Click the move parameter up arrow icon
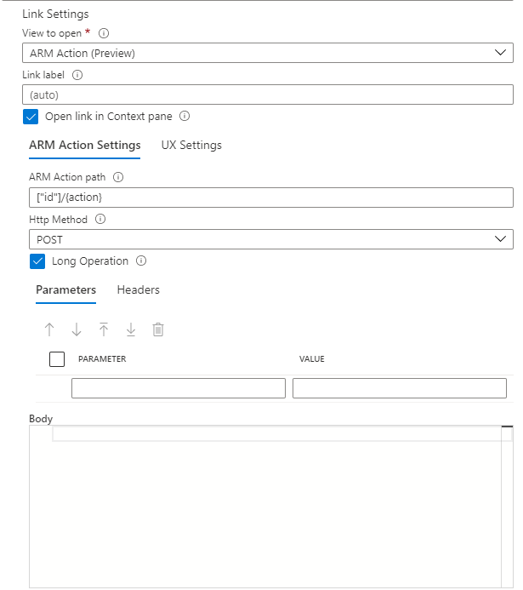Screen dimensions: 523x590 (49, 329)
